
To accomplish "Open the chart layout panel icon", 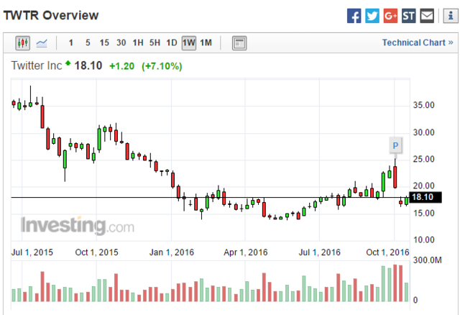I will pyautogui.click(x=239, y=43).
